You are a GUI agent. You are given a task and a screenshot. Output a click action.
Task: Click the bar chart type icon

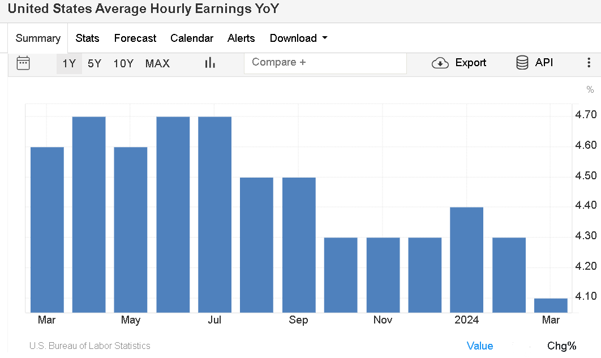(210, 63)
